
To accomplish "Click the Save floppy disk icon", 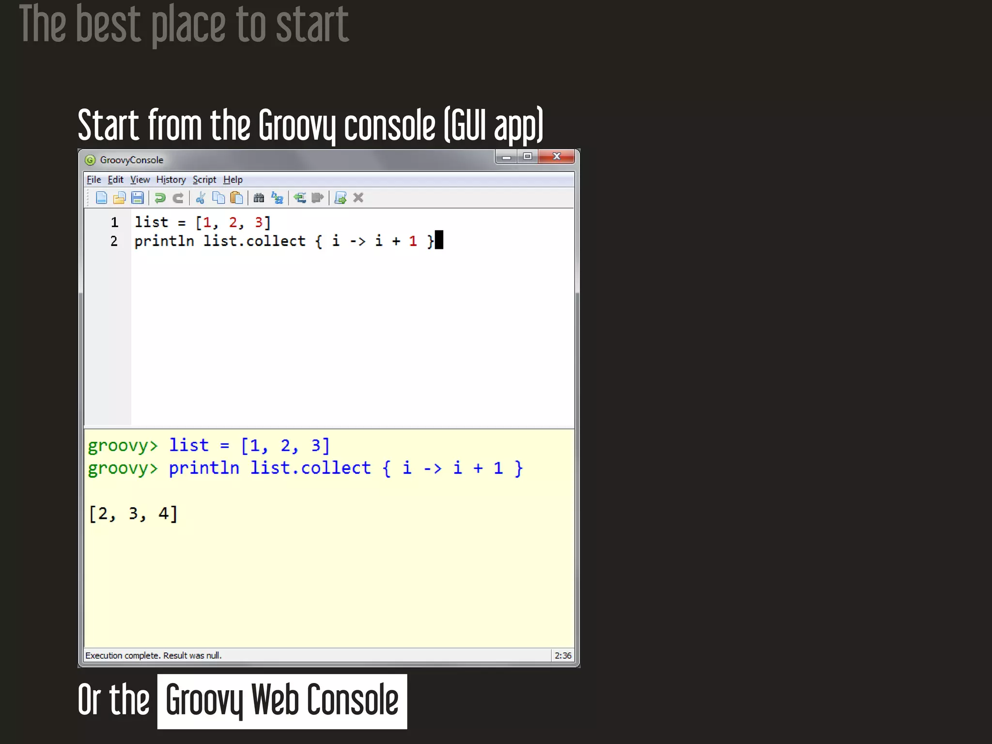I will click(x=138, y=198).
